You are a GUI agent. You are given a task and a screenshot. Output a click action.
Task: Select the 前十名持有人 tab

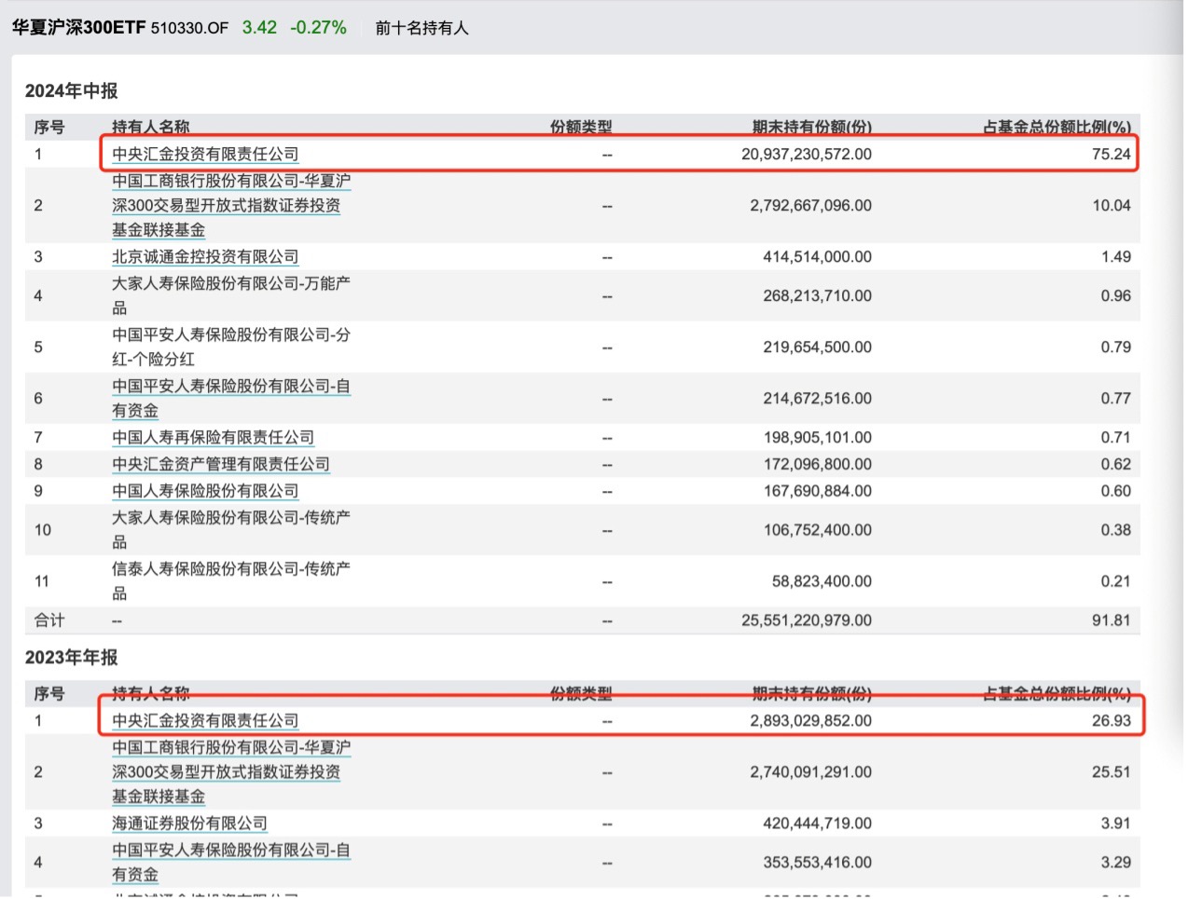(x=423, y=28)
